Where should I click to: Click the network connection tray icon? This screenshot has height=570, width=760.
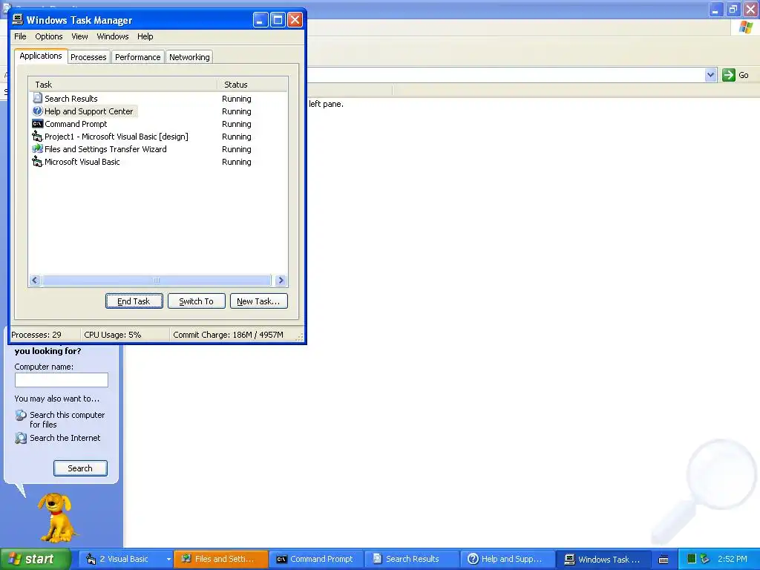click(705, 559)
